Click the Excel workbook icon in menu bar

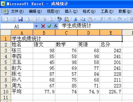6,11
